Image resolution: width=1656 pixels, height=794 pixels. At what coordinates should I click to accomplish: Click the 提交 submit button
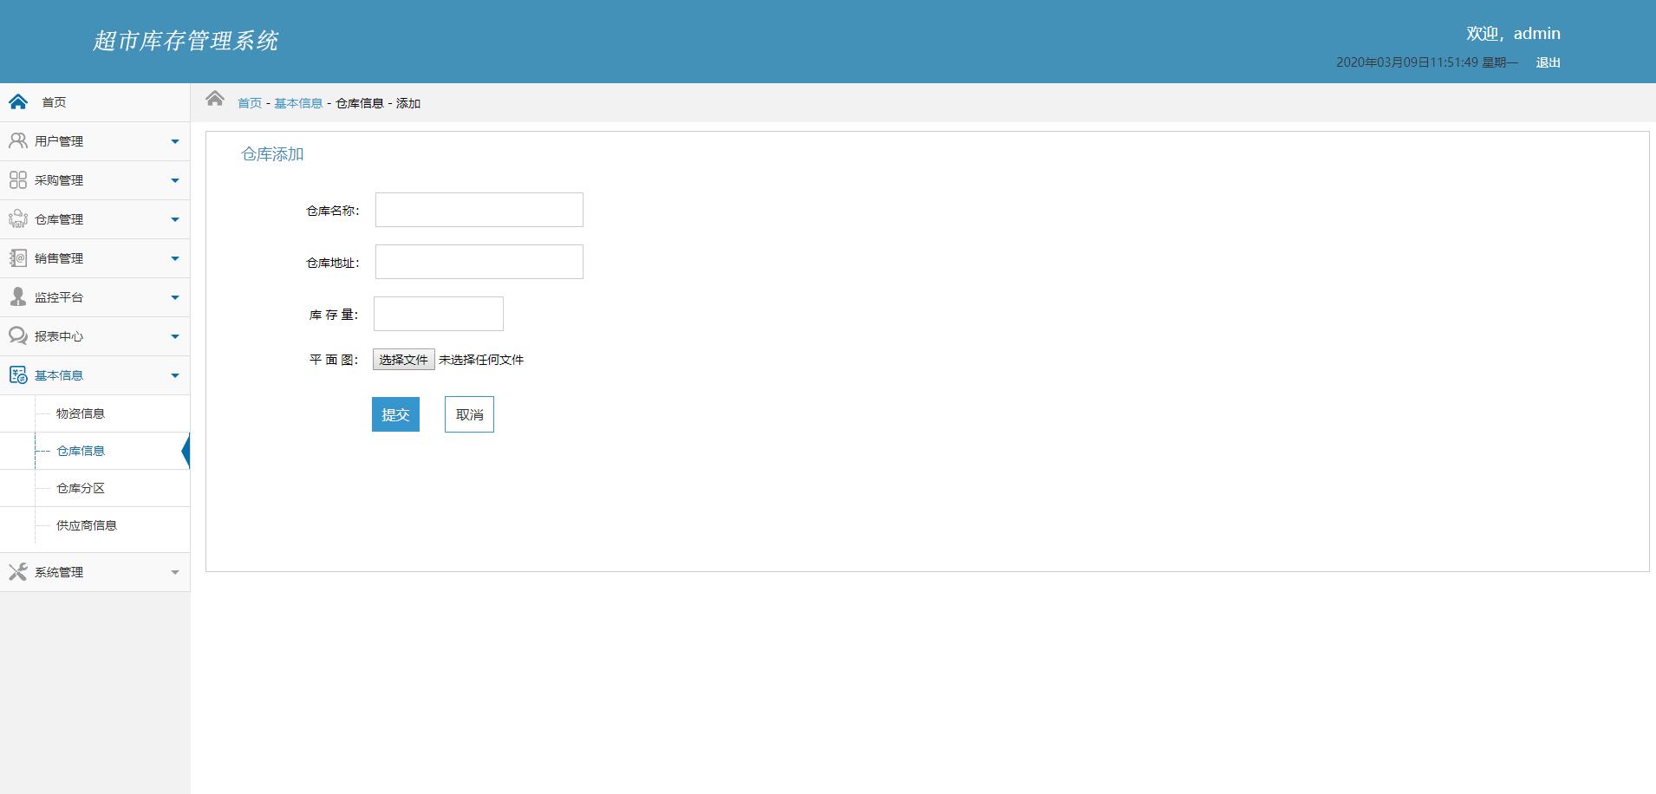click(395, 414)
